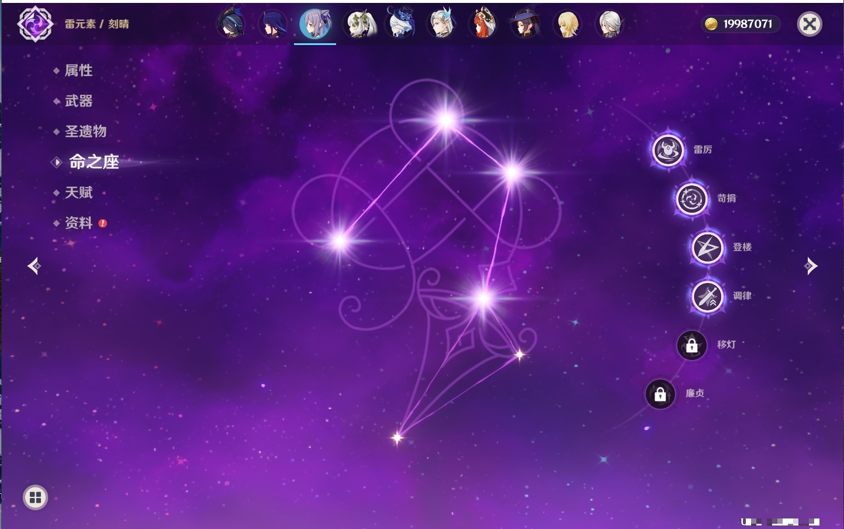Viewport: 844px width, 529px height.
Task: Open the 圣遗物 artifacts page
Action: (x=85, y=132)
